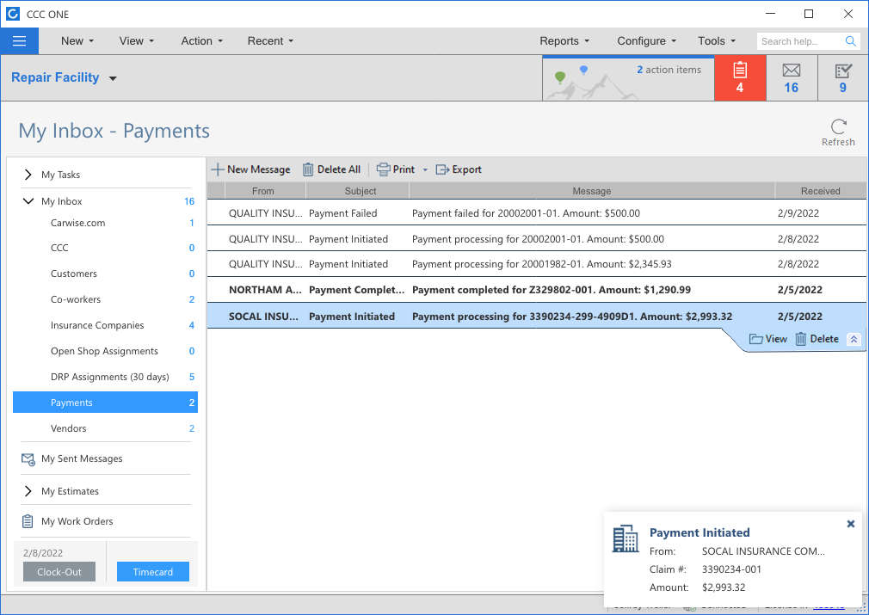Click the Timecard button
This screenshot has height=615, width=869.
pyautogui.click(x=153, y=572)
